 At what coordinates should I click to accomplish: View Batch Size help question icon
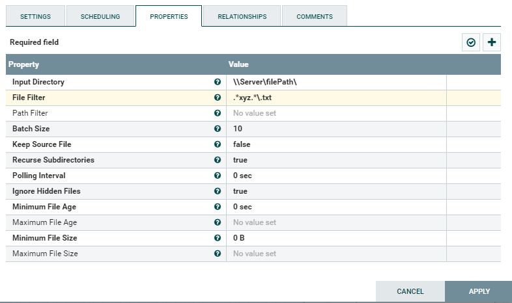[218, 129]
